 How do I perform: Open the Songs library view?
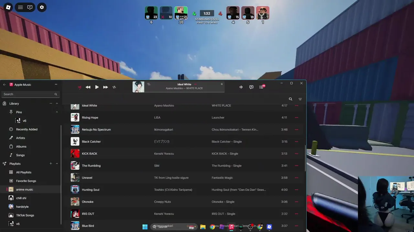click(20, 155)
